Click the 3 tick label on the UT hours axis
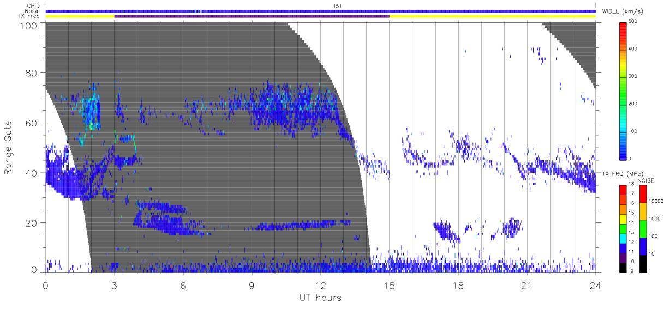This screenshot has width=670, height=309. tap(114, 285)
